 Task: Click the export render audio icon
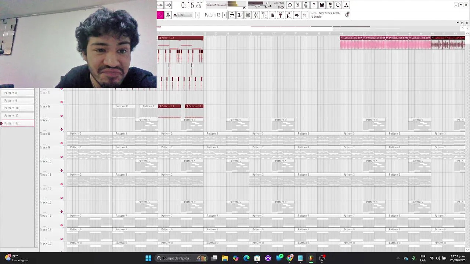tap(330, 5)
